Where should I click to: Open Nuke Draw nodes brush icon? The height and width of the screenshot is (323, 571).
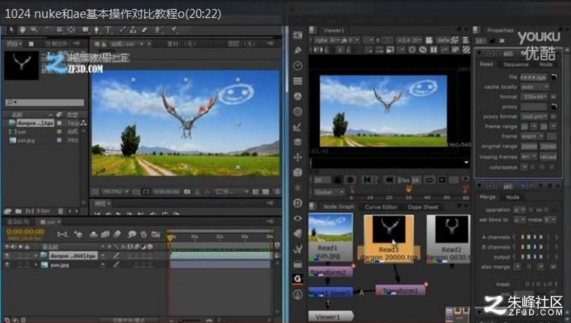[298, 50]
